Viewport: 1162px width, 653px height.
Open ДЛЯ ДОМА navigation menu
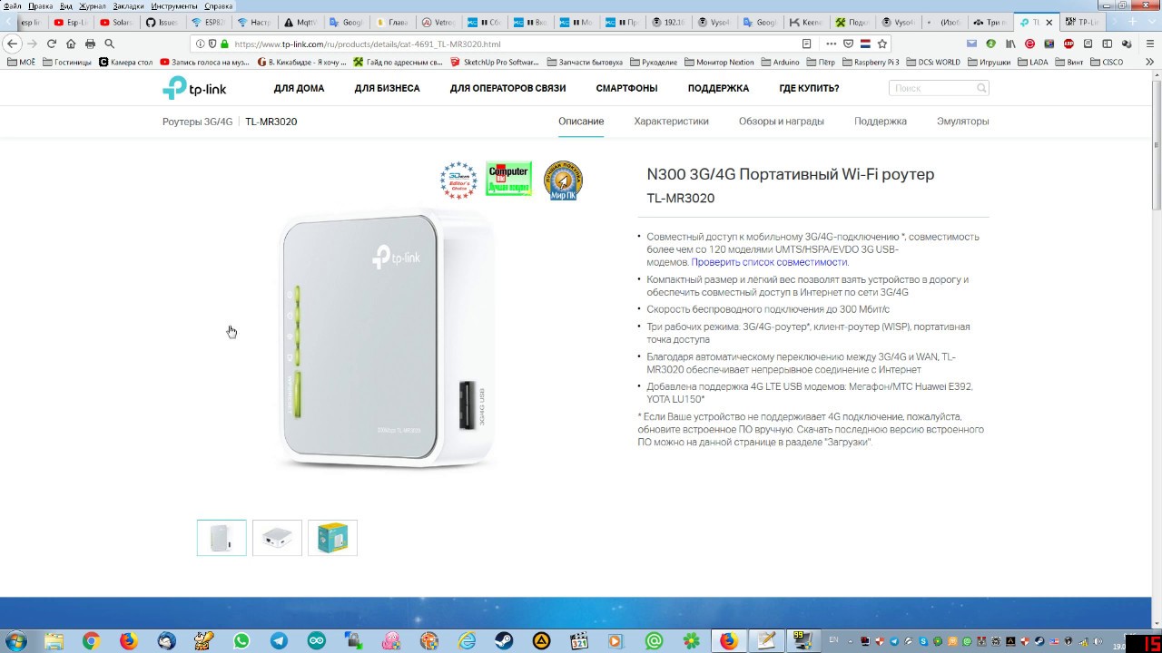pos(299,88)
